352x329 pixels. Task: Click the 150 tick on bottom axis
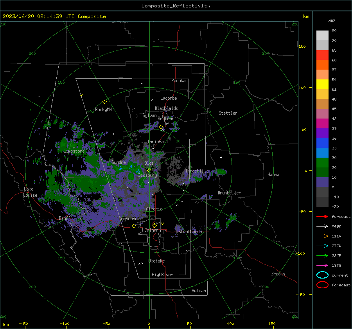pyautogui.click(x=272, y=324)
